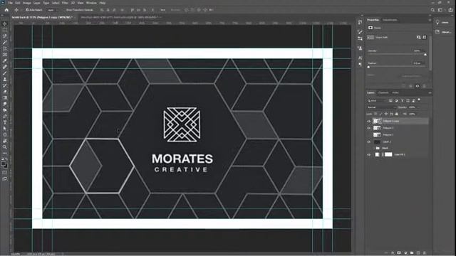Click the mask Density slider handle

click(x=425, y=54)
